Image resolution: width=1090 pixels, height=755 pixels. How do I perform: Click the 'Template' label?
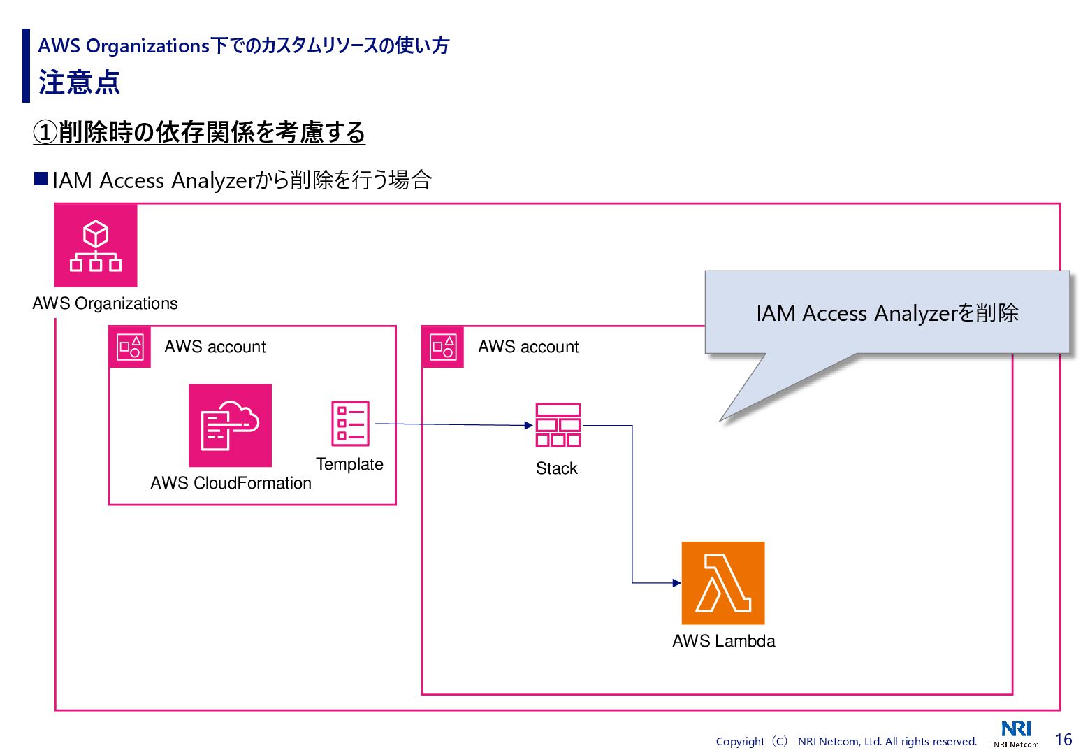[x=349, y=464]
